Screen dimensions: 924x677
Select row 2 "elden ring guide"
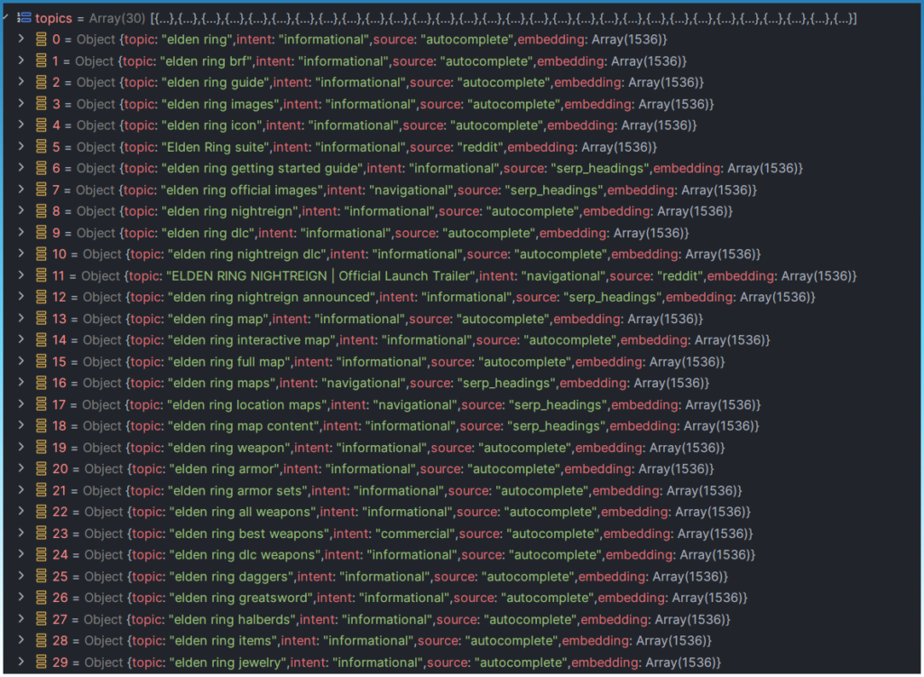click(217, 82)
